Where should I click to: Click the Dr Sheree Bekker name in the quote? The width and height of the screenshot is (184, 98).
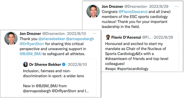tap(45, 64)
